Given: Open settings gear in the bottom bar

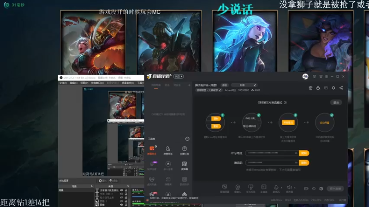Looking at the screenshot, I should (x=321, y=189).
